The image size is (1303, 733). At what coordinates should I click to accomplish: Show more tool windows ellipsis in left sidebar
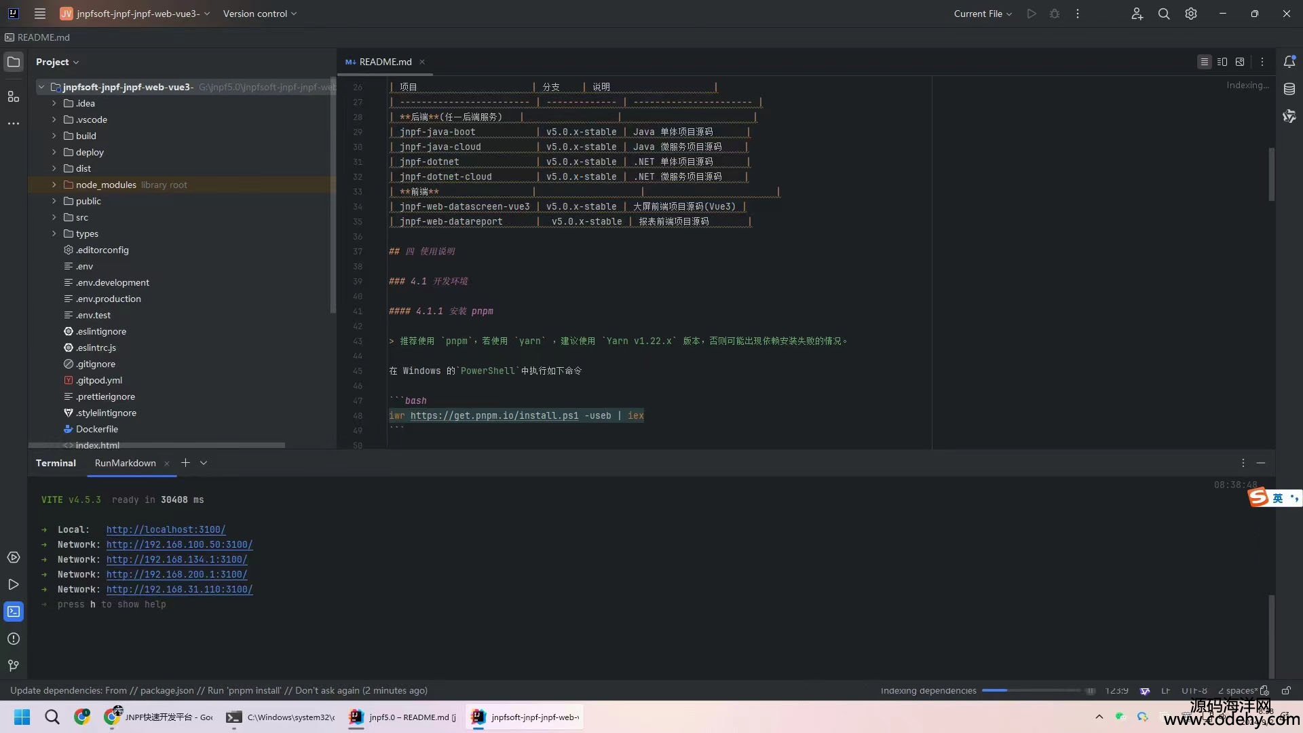[14, 124]
